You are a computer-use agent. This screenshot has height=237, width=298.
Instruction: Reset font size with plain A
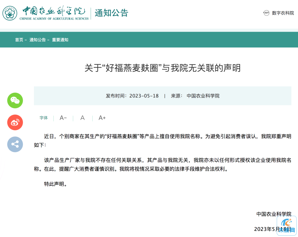(x=83, y=118)
